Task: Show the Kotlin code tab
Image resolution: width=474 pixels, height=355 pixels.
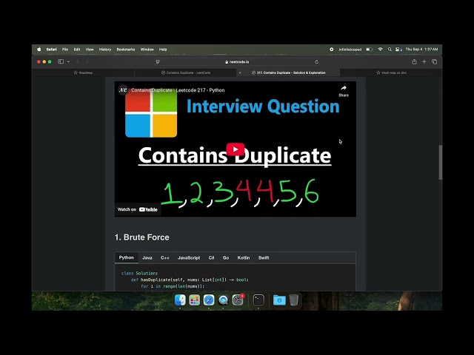Action: click(x=244, y=258)
